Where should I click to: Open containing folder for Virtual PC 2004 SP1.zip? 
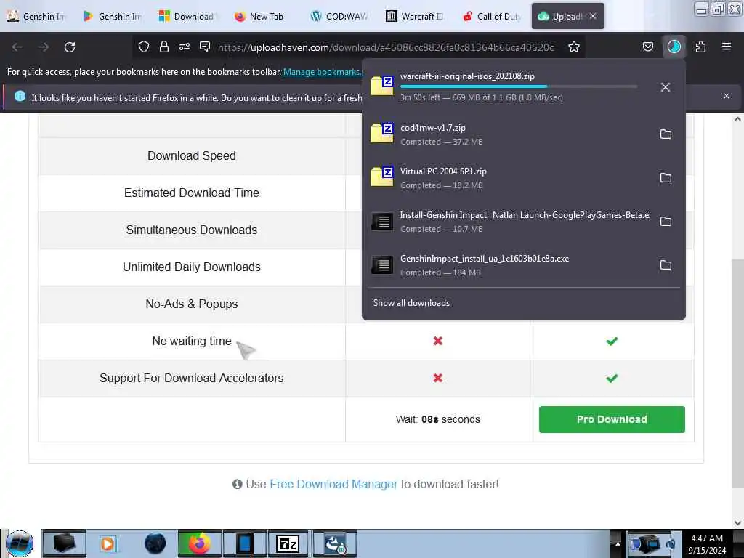(x=666, y=178)
